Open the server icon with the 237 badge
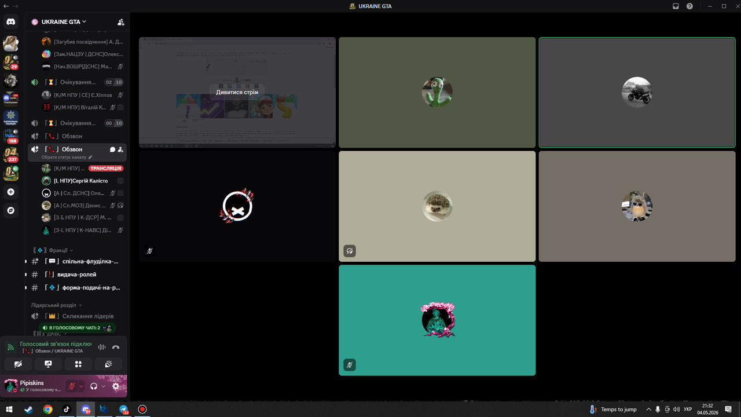741x417 pixels. pos(10,155)
